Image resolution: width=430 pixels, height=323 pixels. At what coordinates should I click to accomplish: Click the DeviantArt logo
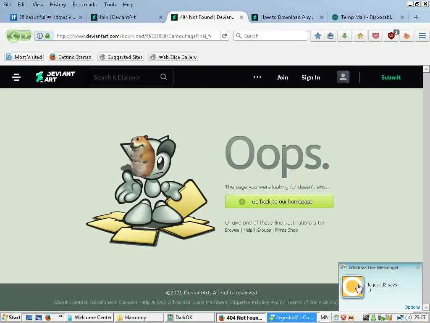tap(55, 77)
